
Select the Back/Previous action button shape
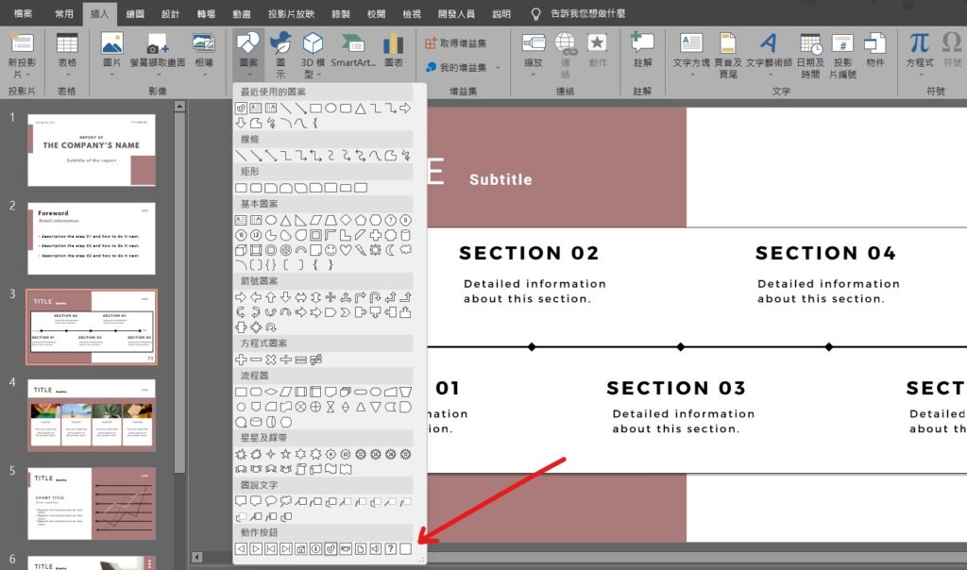tap(241, 549)
